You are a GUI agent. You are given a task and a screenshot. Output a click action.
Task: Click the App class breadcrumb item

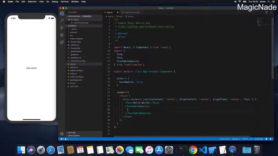(119, 16)
